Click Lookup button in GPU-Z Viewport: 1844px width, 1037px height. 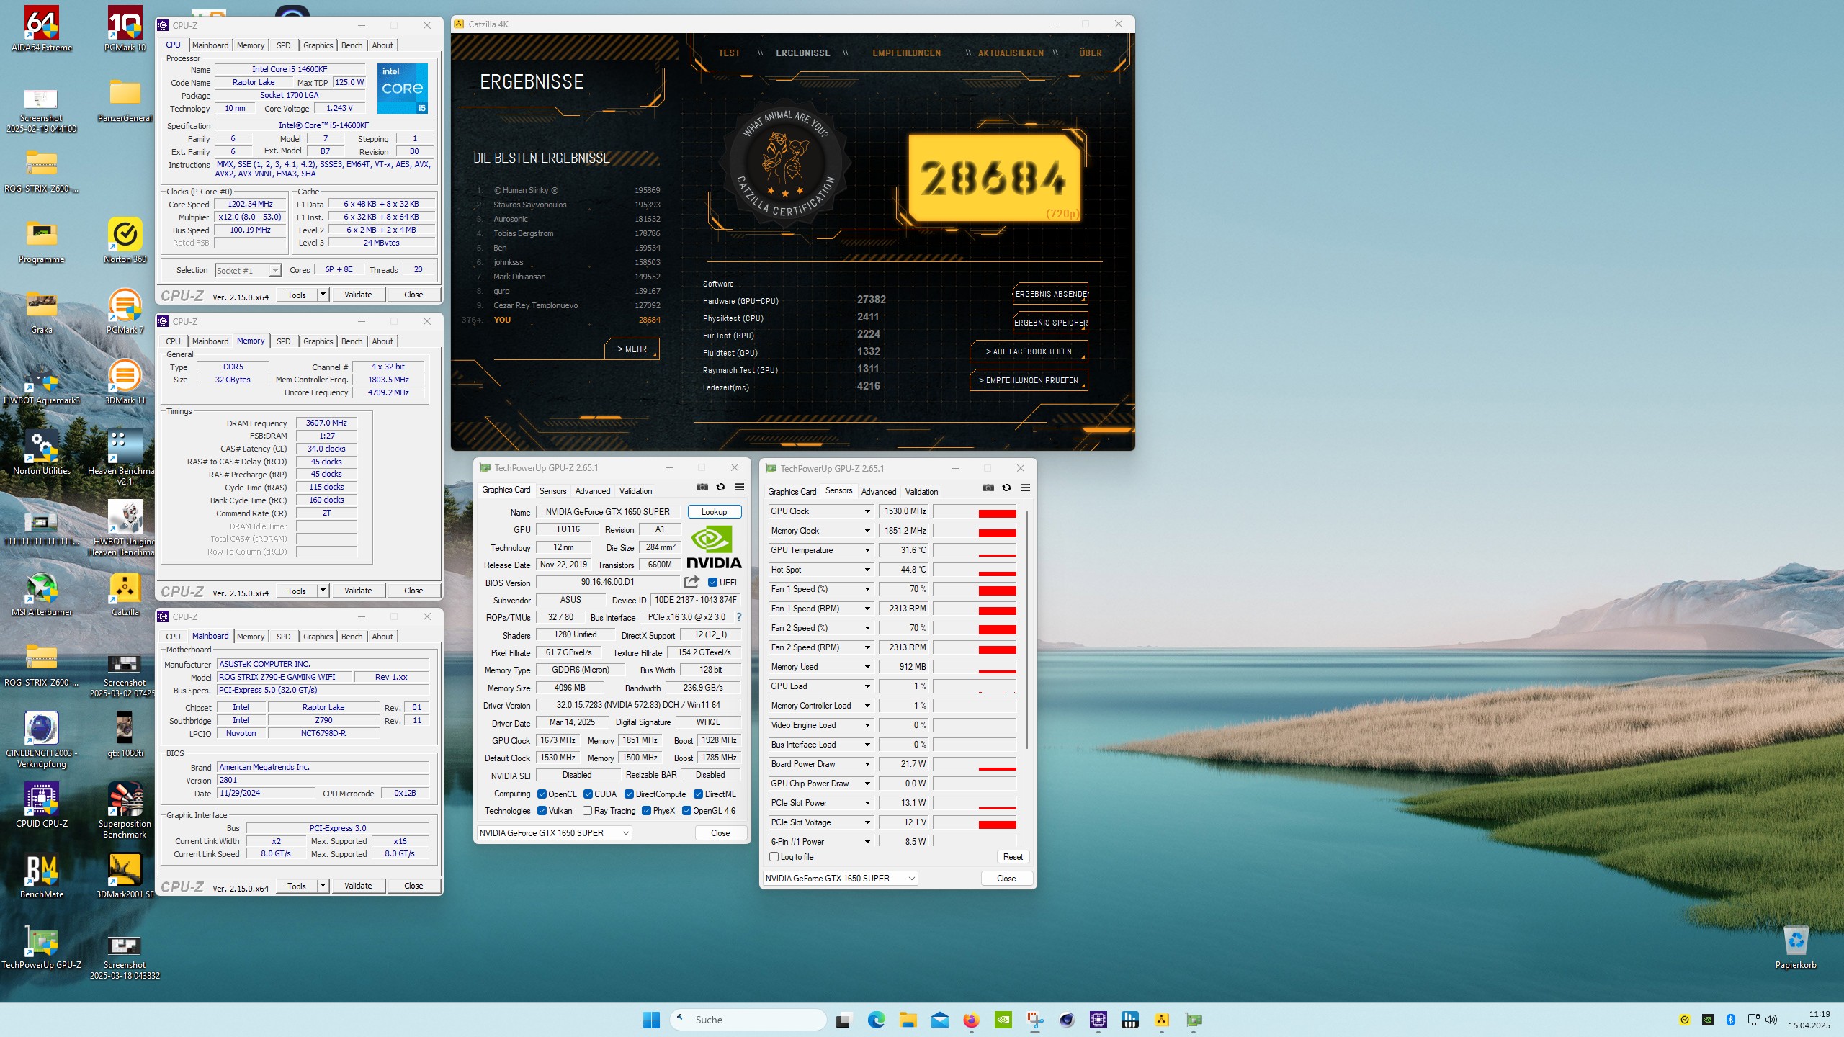coord(714,512)
